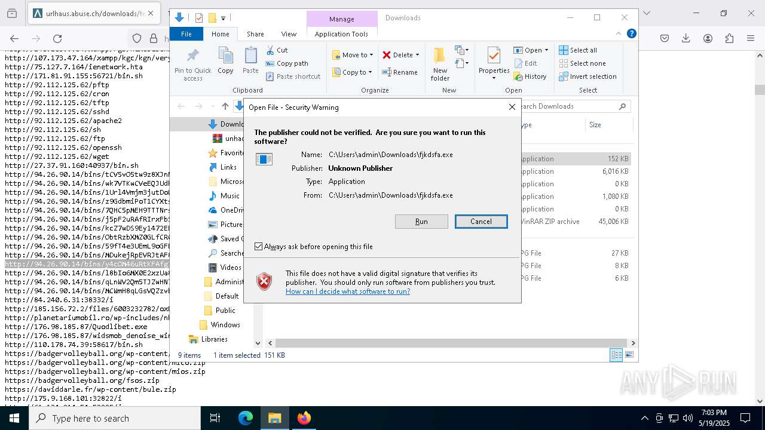Collapse the ribbon chevron

click(619, 33)
